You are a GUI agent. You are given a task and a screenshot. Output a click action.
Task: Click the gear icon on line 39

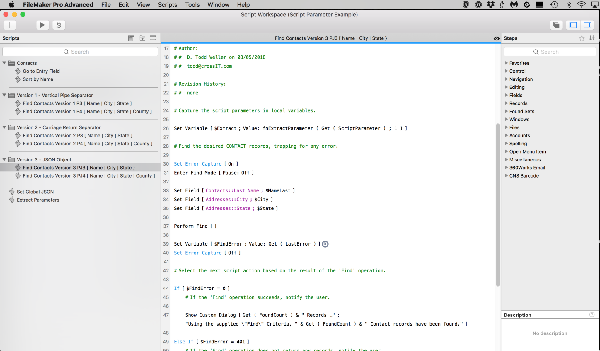[325, 244]
